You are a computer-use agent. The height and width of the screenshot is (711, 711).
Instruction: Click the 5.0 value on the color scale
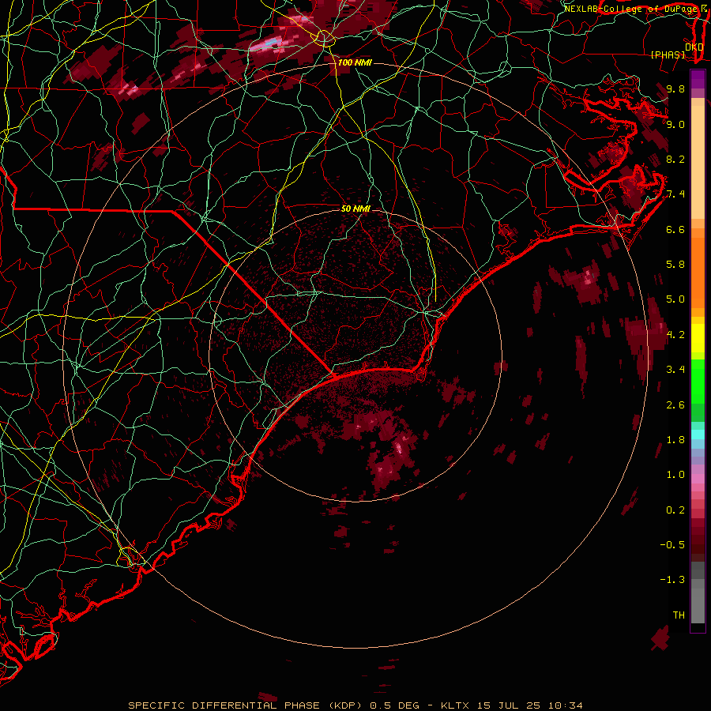pyautogui.click(x=675, y=299)
